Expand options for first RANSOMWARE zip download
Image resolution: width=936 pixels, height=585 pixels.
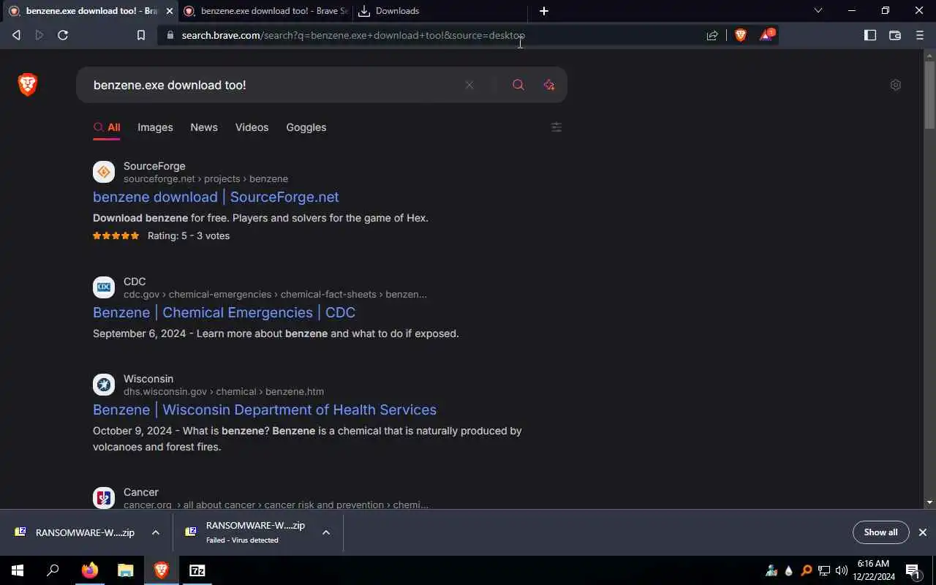(x=155, y=532)
